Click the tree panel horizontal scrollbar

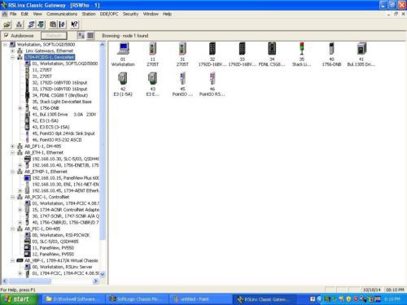coord(50,281)
